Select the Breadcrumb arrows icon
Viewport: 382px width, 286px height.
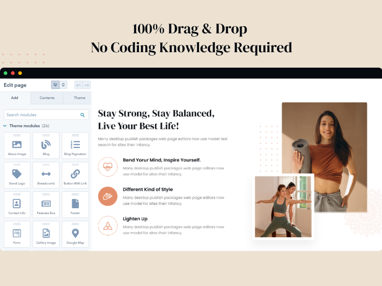pyautogui.click(x=46, y=174)
